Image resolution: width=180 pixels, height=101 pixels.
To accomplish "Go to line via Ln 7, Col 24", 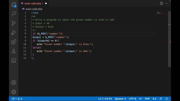I will tap(105, 99).
